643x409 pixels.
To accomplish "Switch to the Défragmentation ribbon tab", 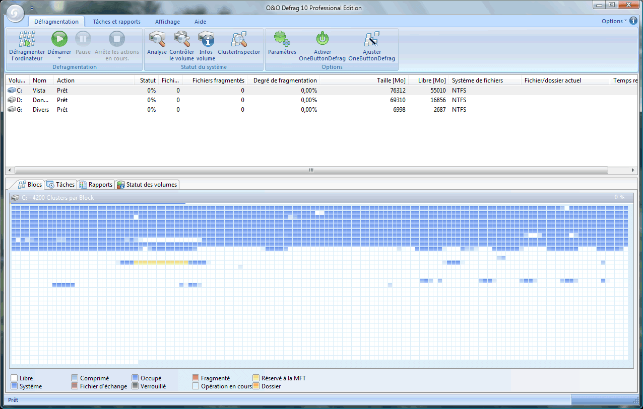I will tap(56, 22).
